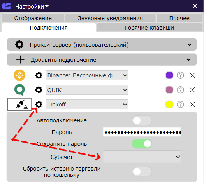Open the Binance connection settings gear

pos(39,75)
